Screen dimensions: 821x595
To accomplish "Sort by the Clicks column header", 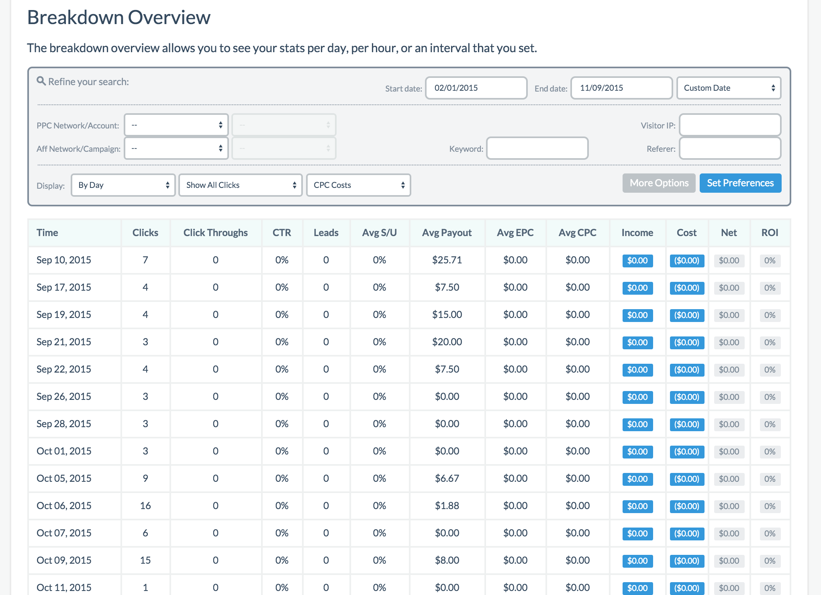I will tap(145, 233).
